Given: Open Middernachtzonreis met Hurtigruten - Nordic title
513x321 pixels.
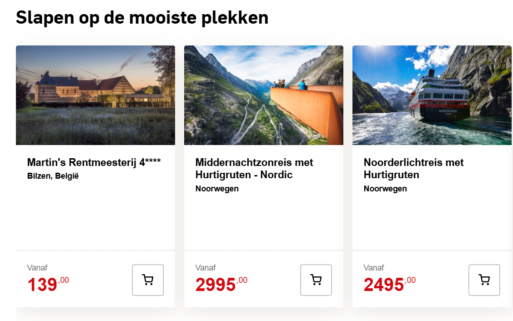Looking at the screenshot, I should [x=254, y=168].
